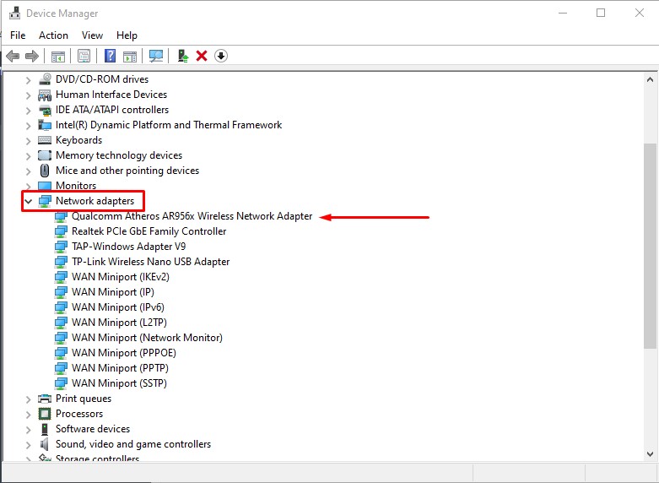Select Qualcomm Atheros AR956x Wireless Network Adapter

click(192, 216)
